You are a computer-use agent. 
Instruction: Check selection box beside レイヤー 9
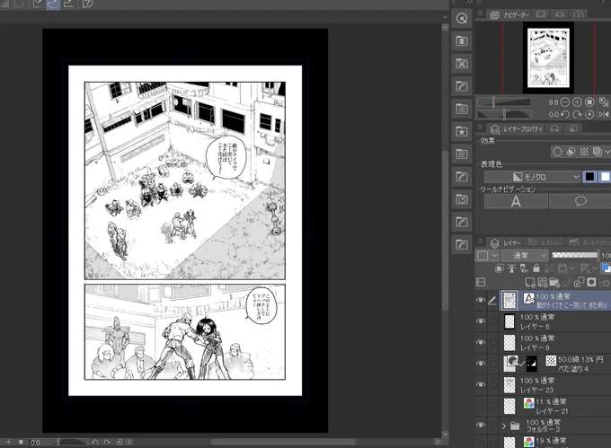(x=493, y=342)
